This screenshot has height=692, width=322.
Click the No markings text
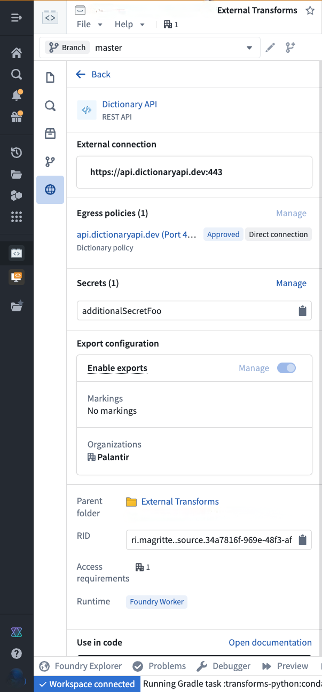(112, 411)
